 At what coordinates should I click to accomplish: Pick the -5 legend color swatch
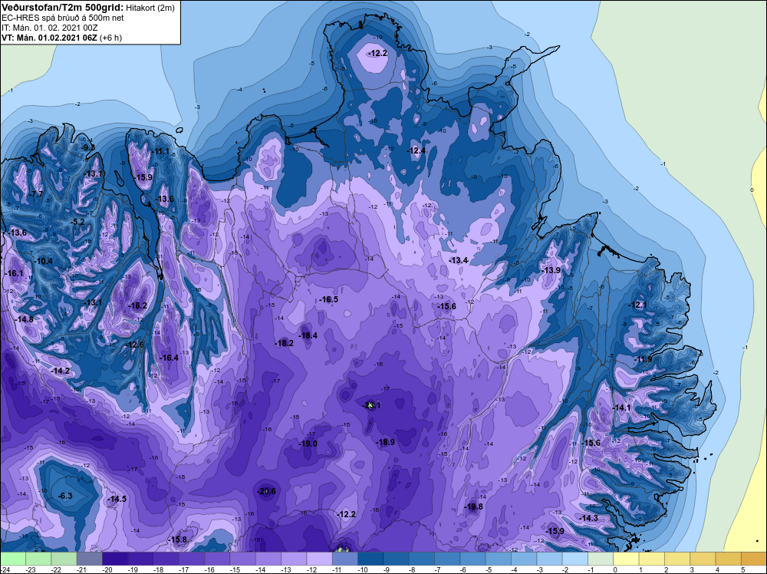[x=498, y=559]
